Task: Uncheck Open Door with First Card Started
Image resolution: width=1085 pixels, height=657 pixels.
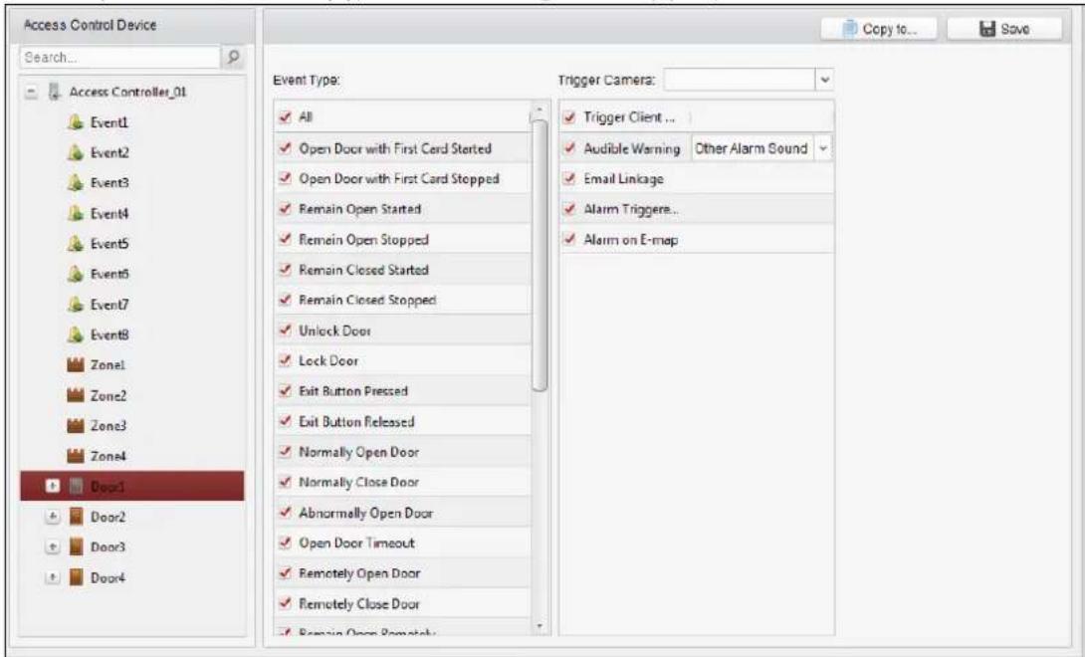Action: click(285, 148)
